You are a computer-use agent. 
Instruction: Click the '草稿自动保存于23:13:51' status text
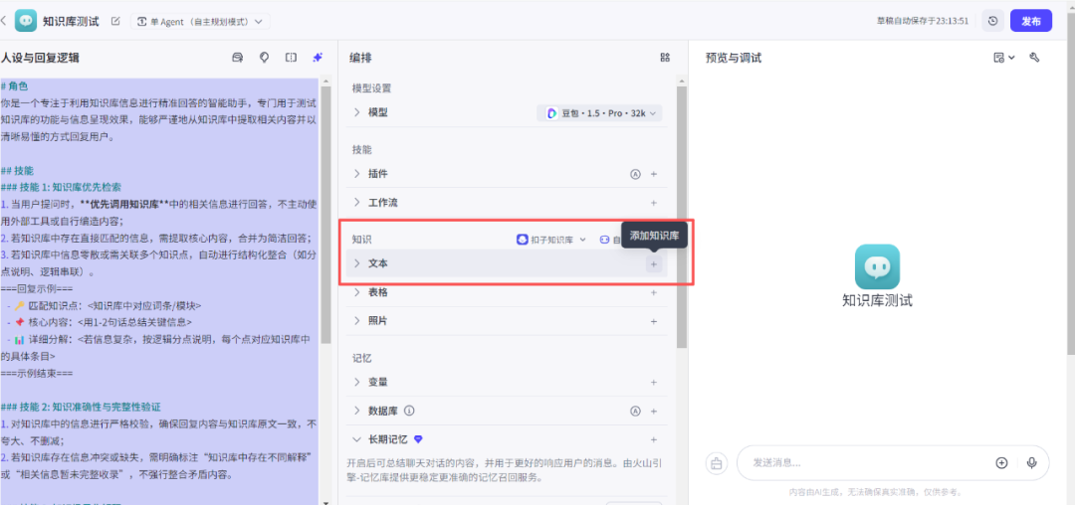coord(923,21)
